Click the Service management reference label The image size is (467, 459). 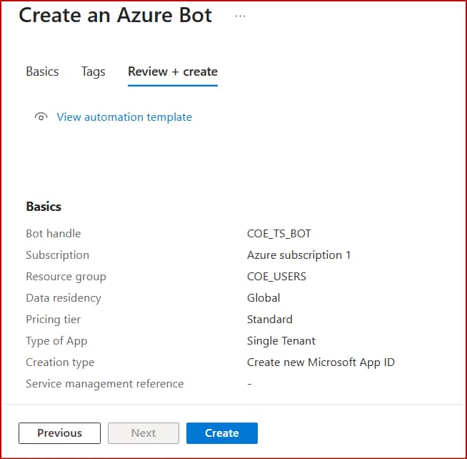[104, 384]
